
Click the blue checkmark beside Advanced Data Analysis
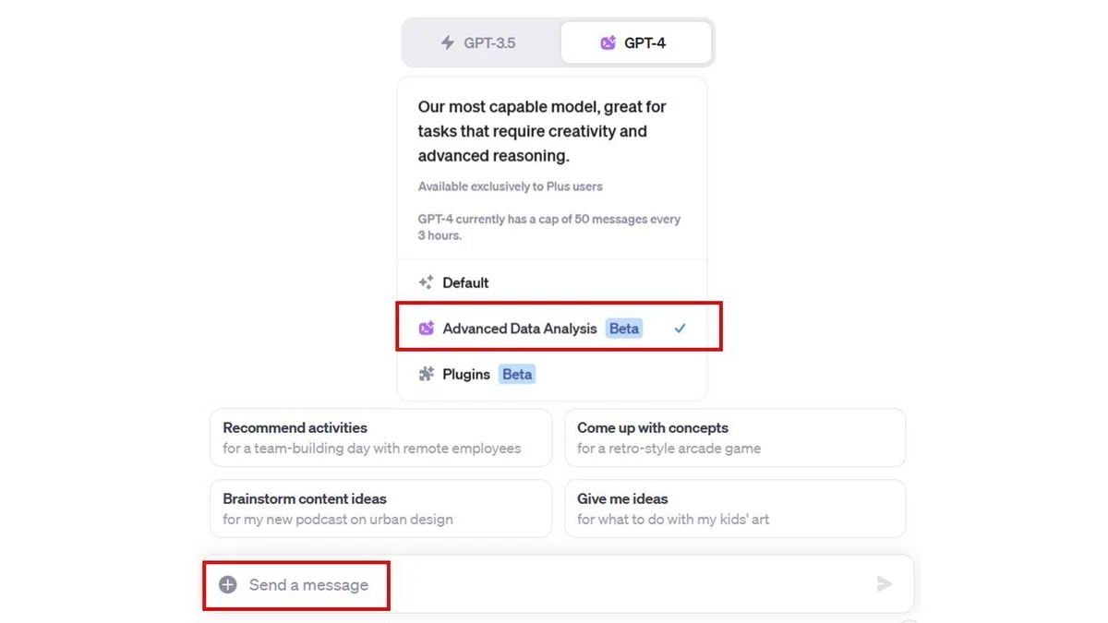680,328
